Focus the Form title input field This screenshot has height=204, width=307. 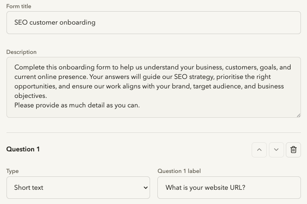tap(153, 23)
